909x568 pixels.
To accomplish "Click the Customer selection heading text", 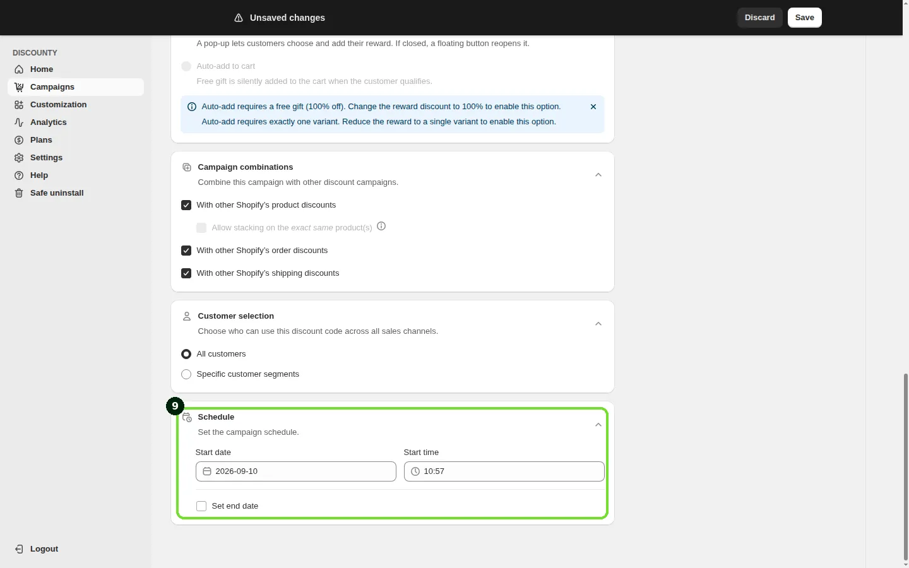I will 236,316.
